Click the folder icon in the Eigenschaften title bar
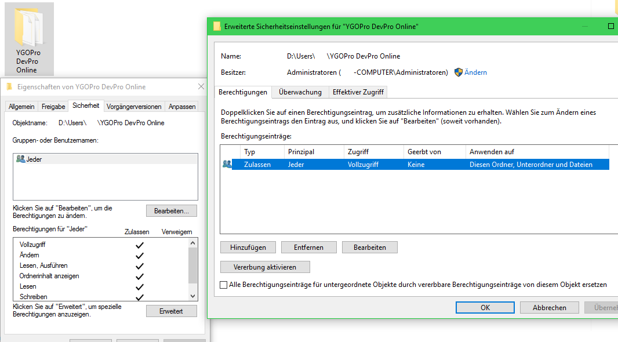This screenshot has width=618, height=342. pos(9,87)
